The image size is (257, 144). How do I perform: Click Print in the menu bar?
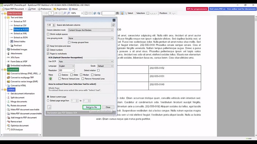coord(32,9)
